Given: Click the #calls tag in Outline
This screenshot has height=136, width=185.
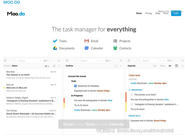Looking at the screenshot, I should [77, 110].
